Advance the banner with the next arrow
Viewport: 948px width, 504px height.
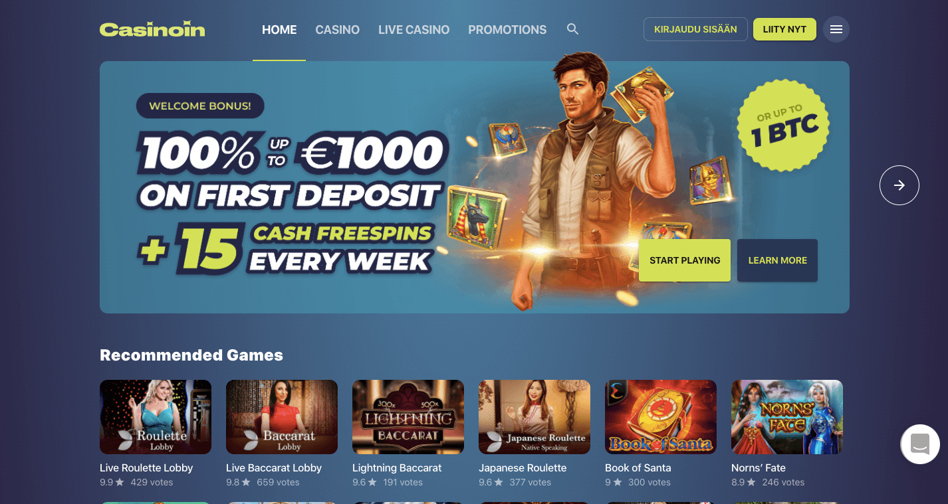click(x=899, y=185)
